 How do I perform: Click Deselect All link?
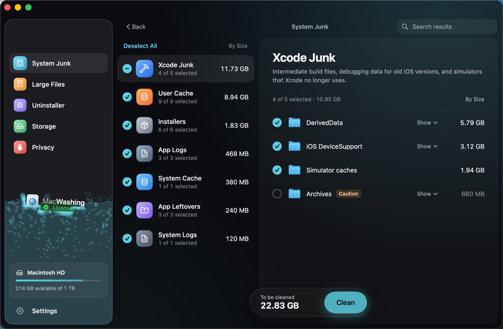140,46
